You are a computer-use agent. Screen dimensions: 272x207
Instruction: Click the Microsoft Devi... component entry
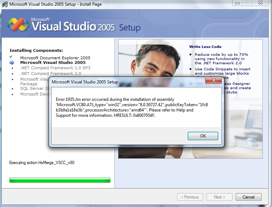tap(35, 94)
